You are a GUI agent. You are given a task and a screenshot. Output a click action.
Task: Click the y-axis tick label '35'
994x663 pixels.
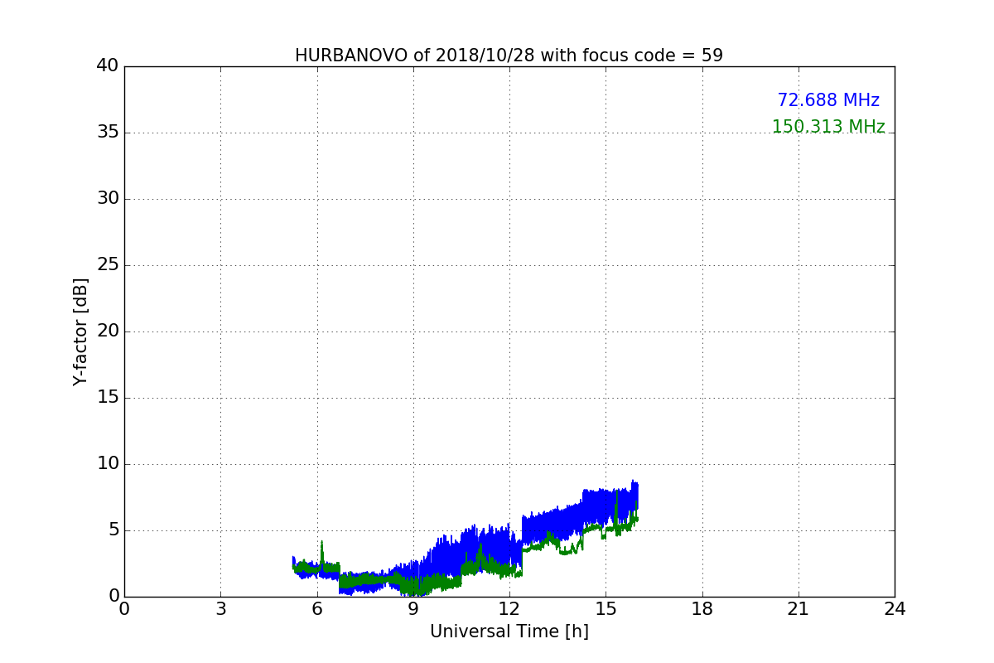pos(108,133)
